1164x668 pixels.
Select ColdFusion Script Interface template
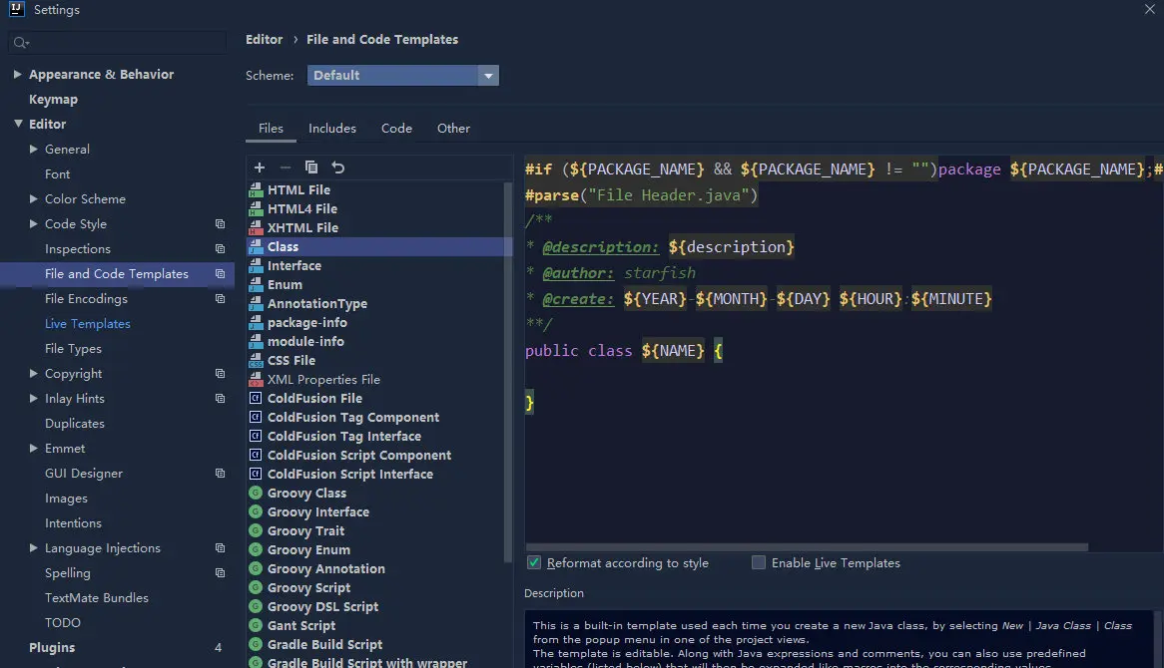pos(350,475)
